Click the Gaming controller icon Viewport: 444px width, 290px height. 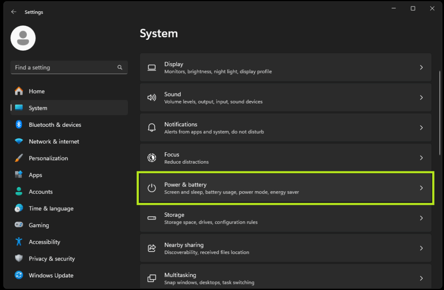19,225
